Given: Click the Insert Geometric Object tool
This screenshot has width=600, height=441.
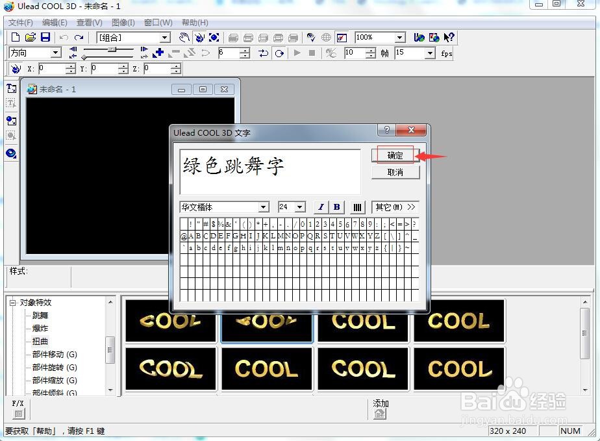Looking at the screenshot, I should (x=12, y=153).
